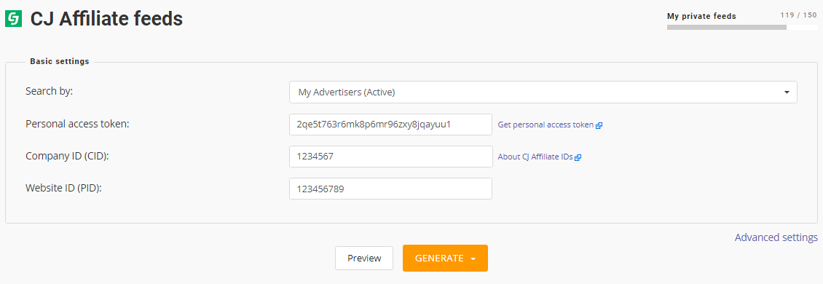The width and height of the screenshot is (823, 284).
Task: Expand the GENERATE button dropdown arrow
Action: (x=473, y=259)
